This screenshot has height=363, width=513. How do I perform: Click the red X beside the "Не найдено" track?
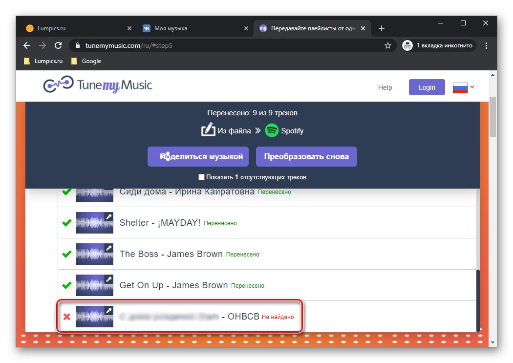[x=67, y=317]
